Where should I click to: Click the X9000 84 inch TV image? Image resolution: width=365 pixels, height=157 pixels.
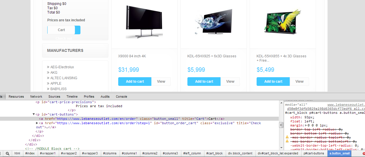click(x=144, y=22)
